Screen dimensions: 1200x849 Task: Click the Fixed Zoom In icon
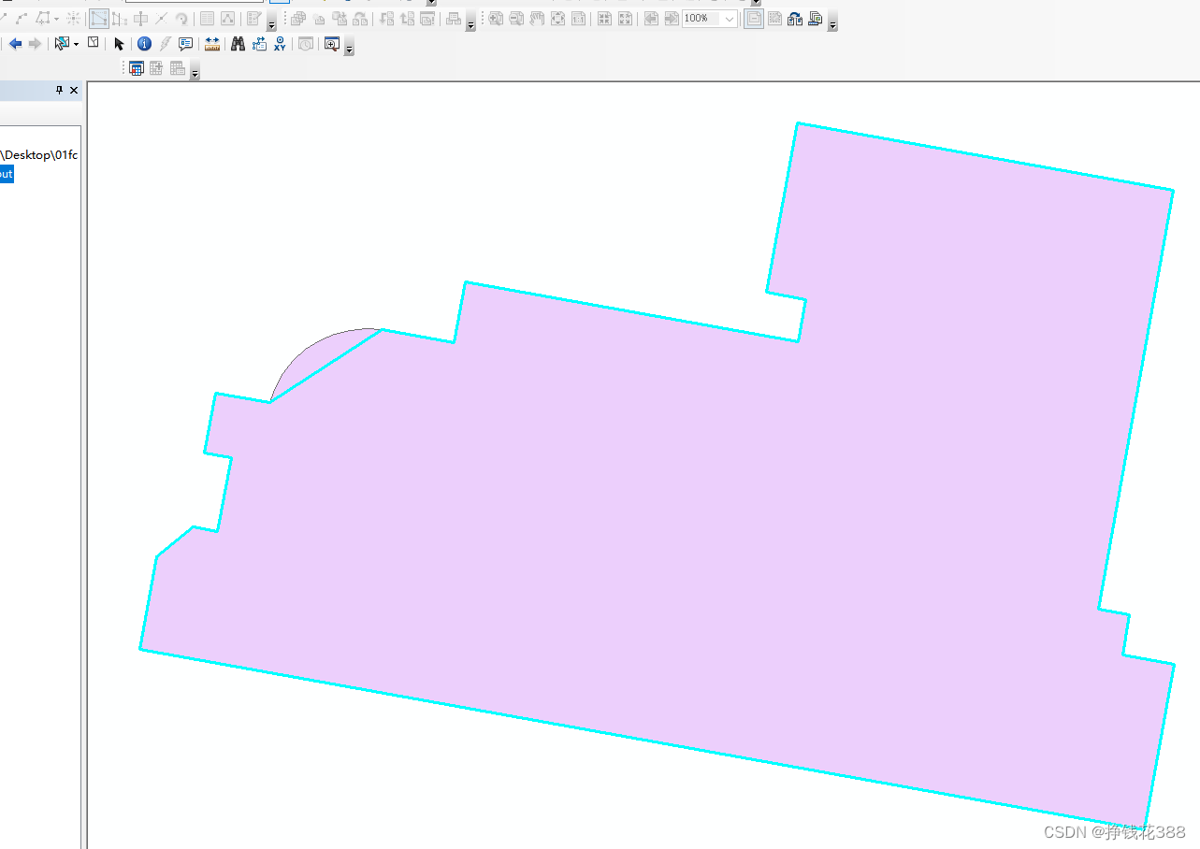(x=605, y=19)
